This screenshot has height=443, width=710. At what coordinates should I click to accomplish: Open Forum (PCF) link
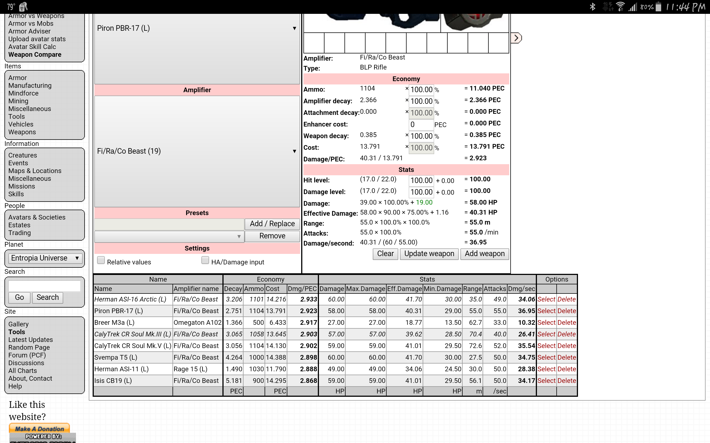click(27, 356)
